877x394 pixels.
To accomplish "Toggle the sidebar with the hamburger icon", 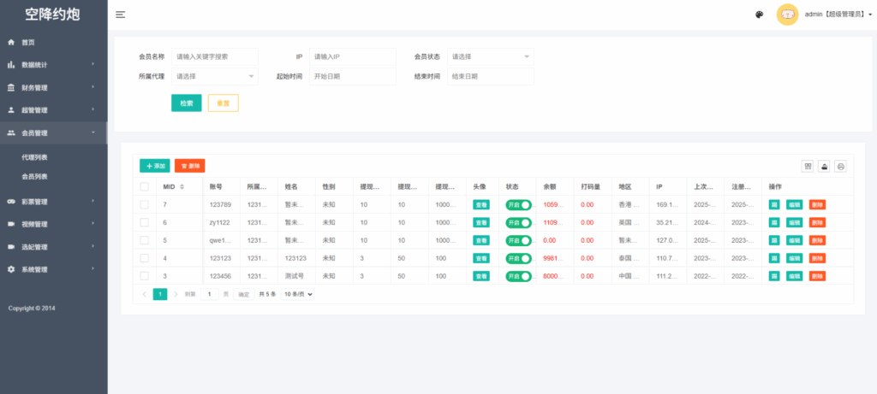I will pos(120,15).
